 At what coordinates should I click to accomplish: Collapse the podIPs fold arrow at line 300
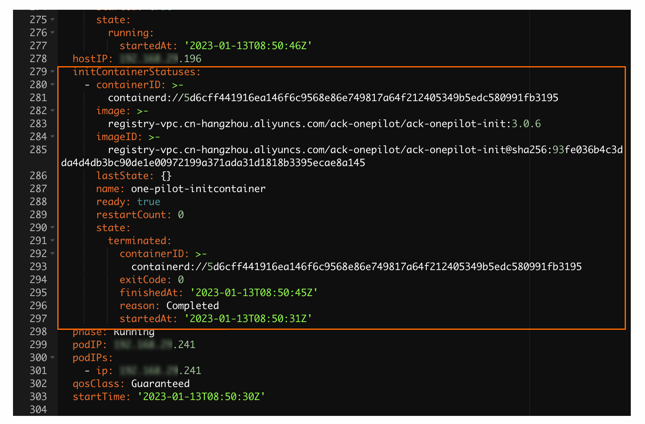pyautogui.click(x=52, y=357)
